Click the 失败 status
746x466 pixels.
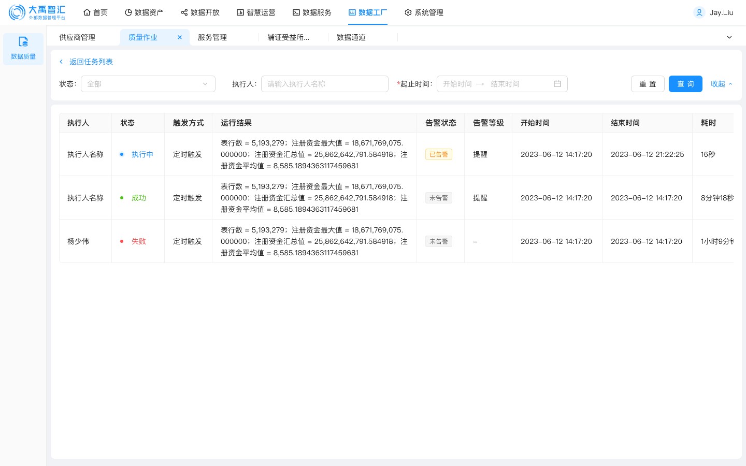click(x=139, y=241)
